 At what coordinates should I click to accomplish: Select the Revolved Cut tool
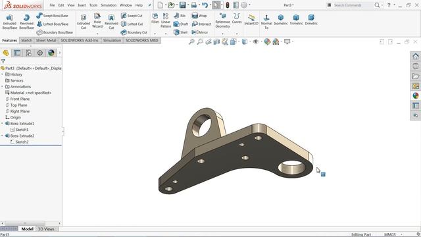[x=111, y=22]
